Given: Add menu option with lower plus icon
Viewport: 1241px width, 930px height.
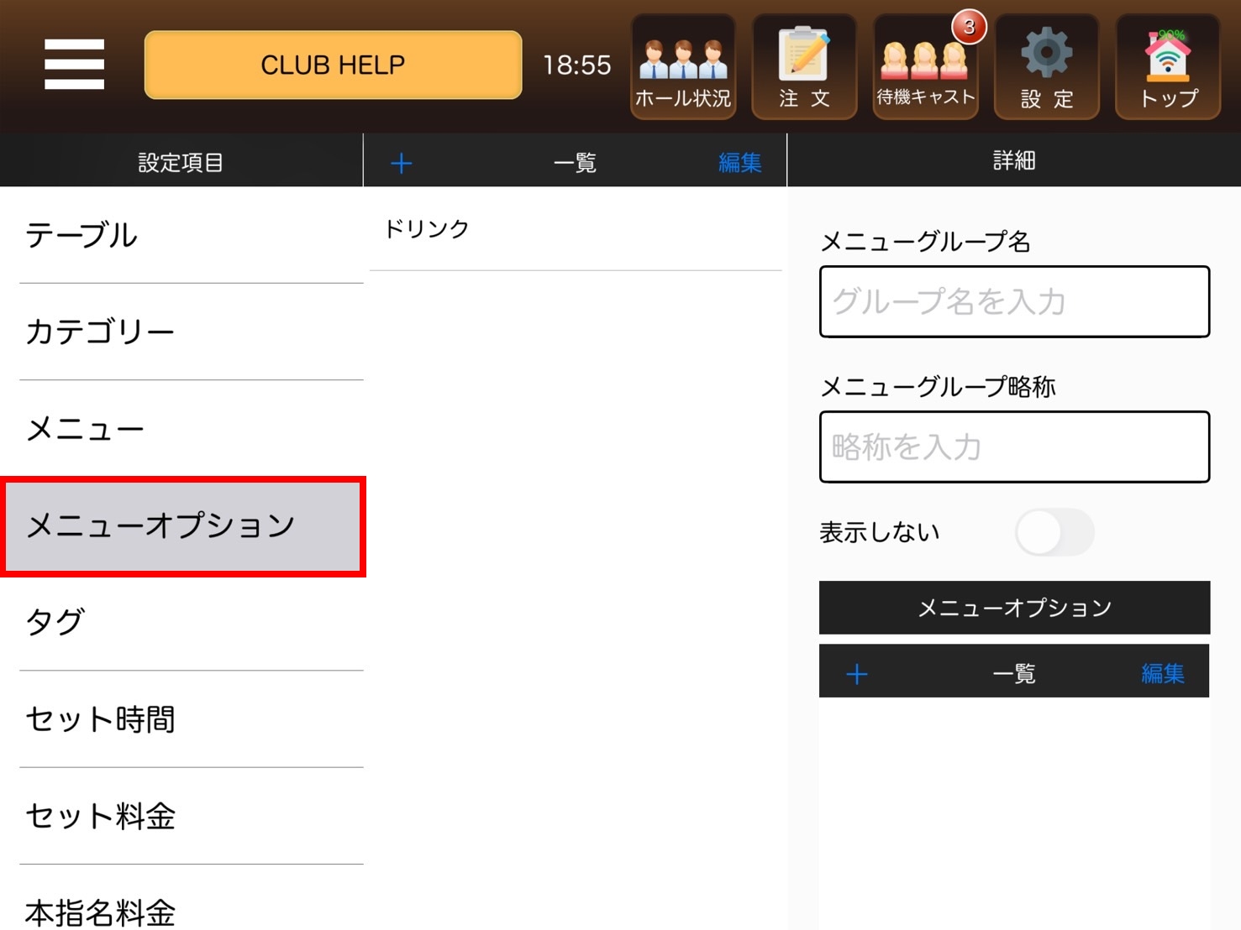Looking at the screenshot, I should (x=857, y=674).
